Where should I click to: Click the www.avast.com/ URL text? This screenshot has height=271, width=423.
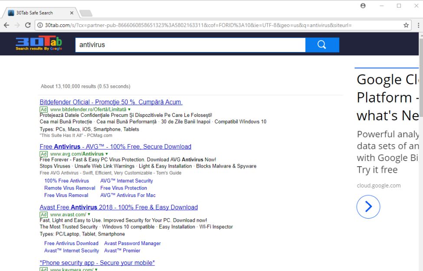click(68, 215)
